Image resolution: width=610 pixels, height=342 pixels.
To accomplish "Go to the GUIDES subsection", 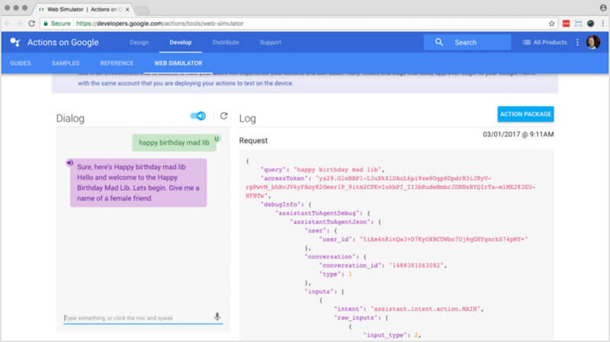I will pos(21,63).
